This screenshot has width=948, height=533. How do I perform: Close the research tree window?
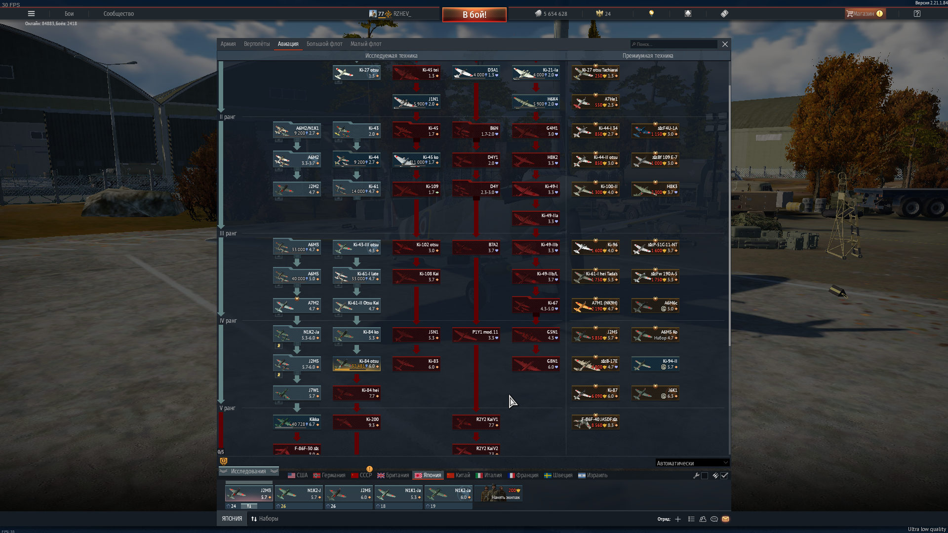(x=725, y=44)
